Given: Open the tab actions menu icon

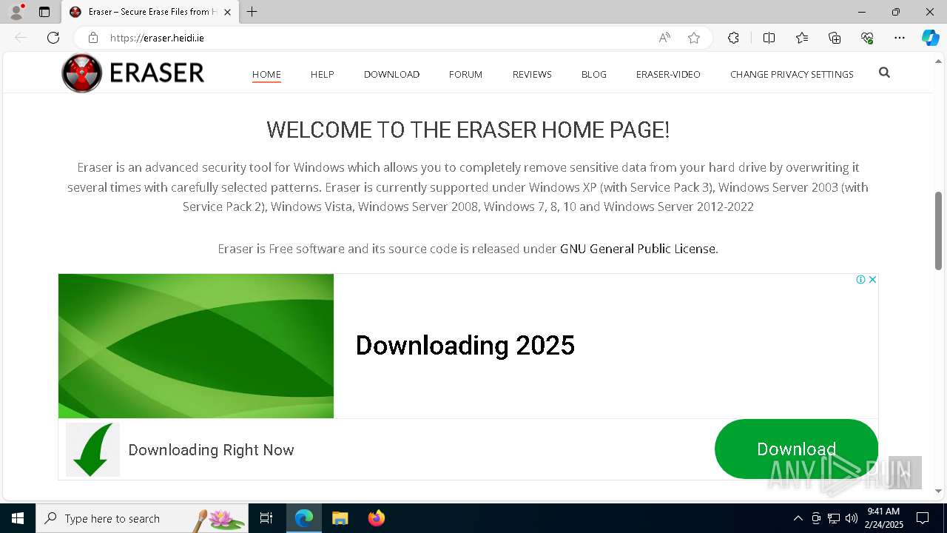Looking at the screenshot, I should (x=44, y=12).
